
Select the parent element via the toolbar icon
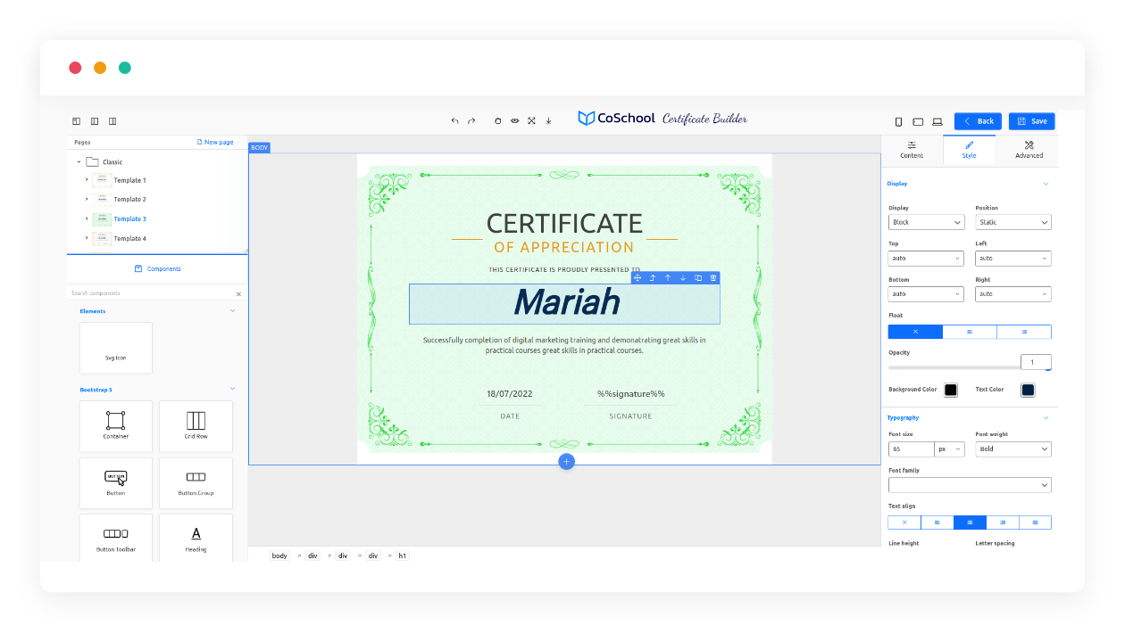(x=653, y=278)
